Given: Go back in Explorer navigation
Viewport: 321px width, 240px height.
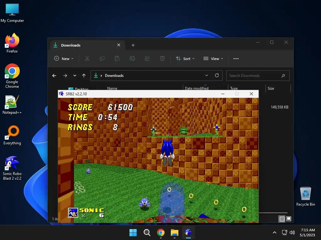Looking at the screenshot, I should click(x=54, y=76).
